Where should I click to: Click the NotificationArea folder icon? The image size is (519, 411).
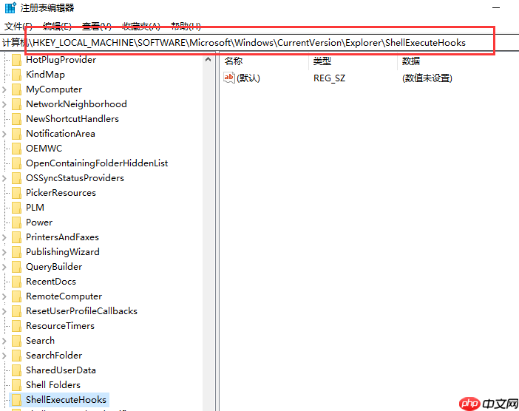(16, 134)
